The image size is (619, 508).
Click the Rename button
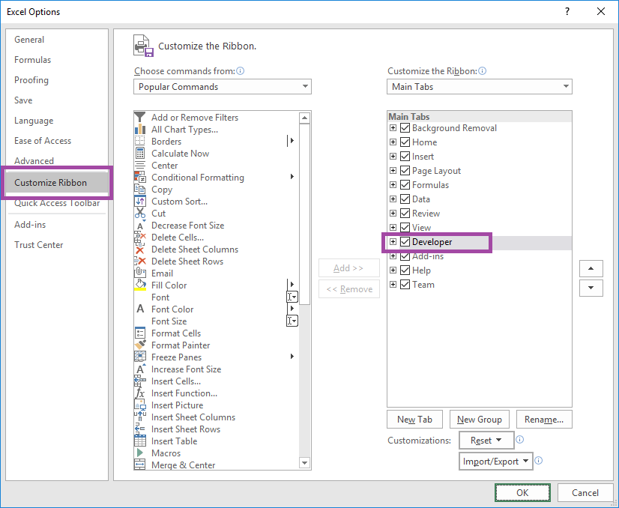click(544, 419)
